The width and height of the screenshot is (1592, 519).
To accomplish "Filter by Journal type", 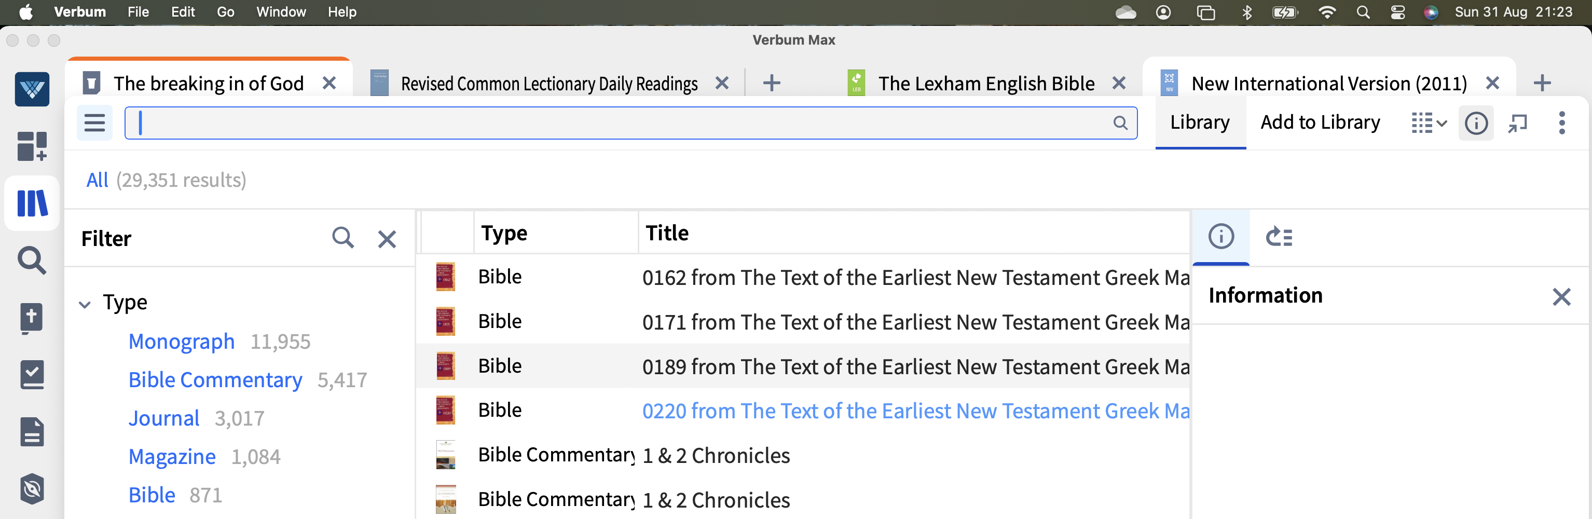I will click(164, 418).
